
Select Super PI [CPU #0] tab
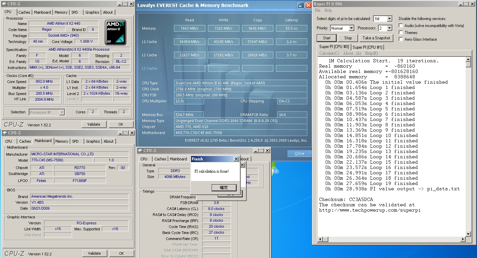pyautogui.click(x=334, y=47)
